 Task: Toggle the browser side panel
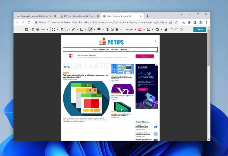tap(195, 22)
